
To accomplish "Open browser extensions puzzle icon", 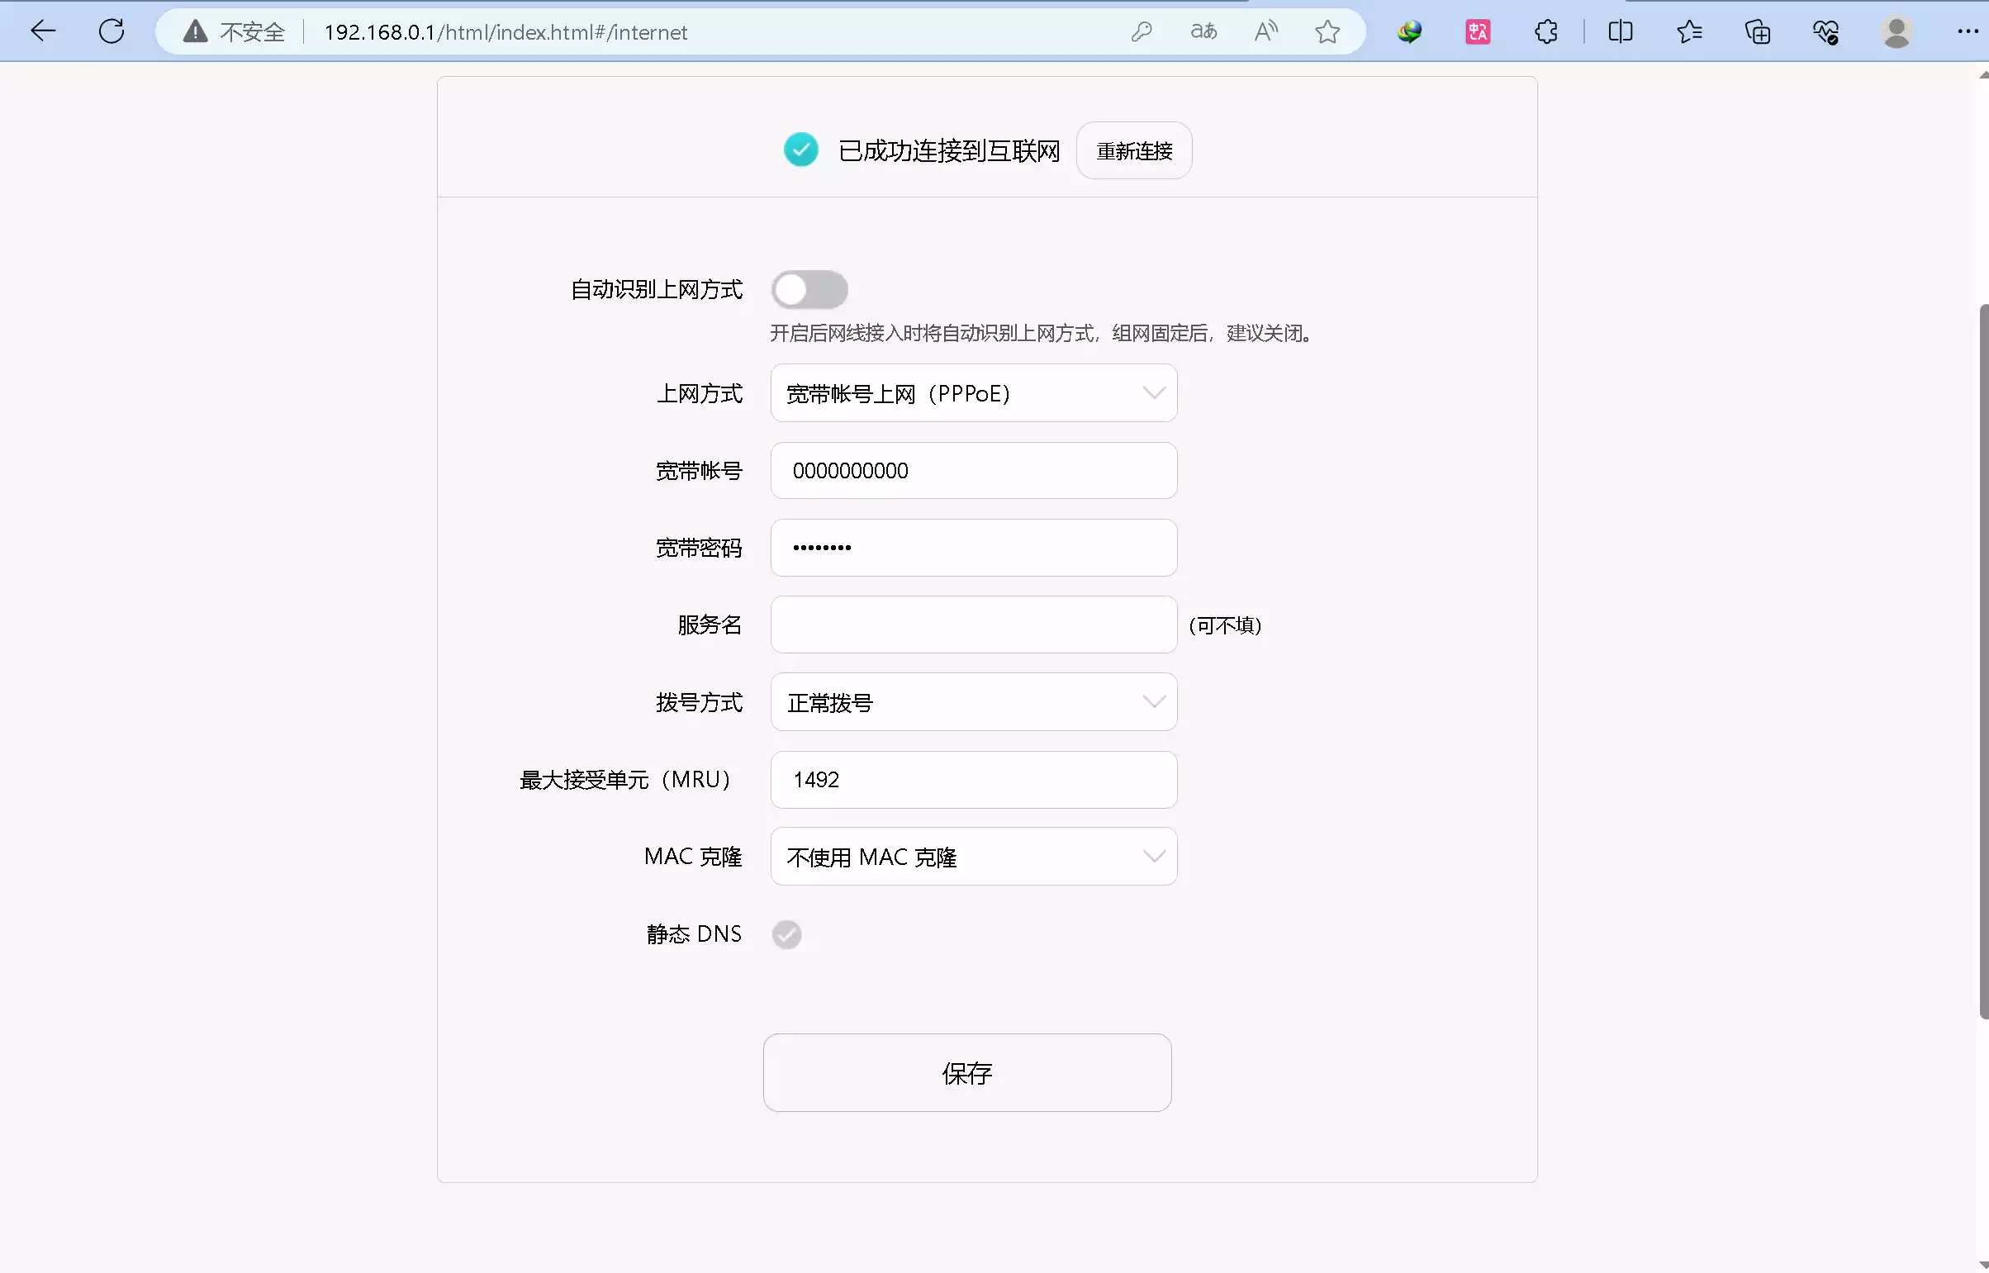I will (x=1545, y=31).
